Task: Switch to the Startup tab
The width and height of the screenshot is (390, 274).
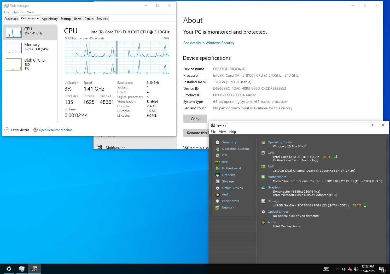Action: point(66,19)
